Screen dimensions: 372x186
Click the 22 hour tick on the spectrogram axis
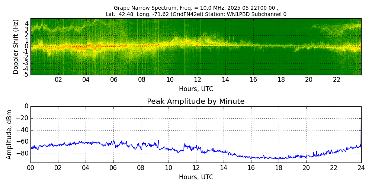coord(337,80)
